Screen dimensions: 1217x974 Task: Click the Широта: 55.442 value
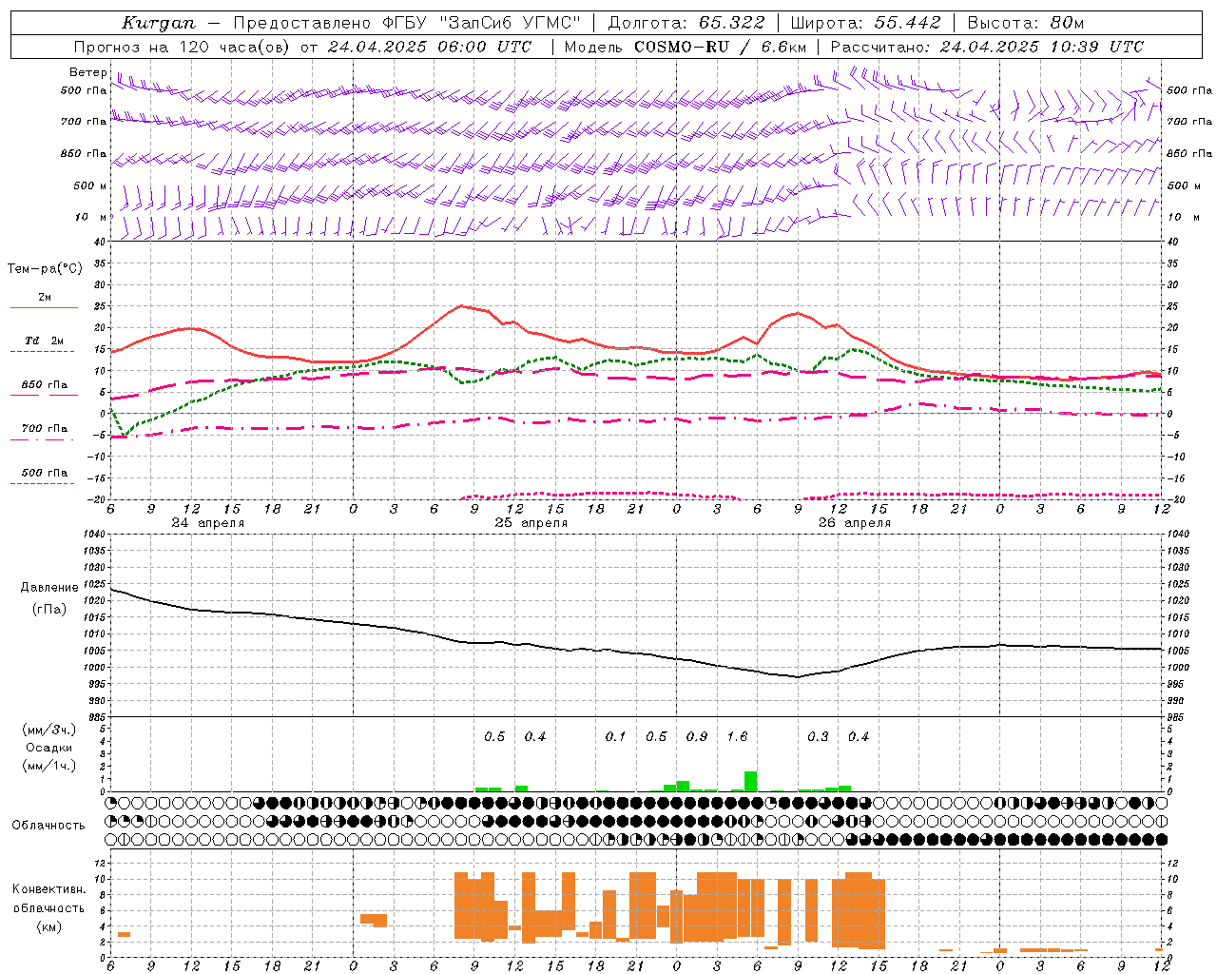[x=866, y=23]
